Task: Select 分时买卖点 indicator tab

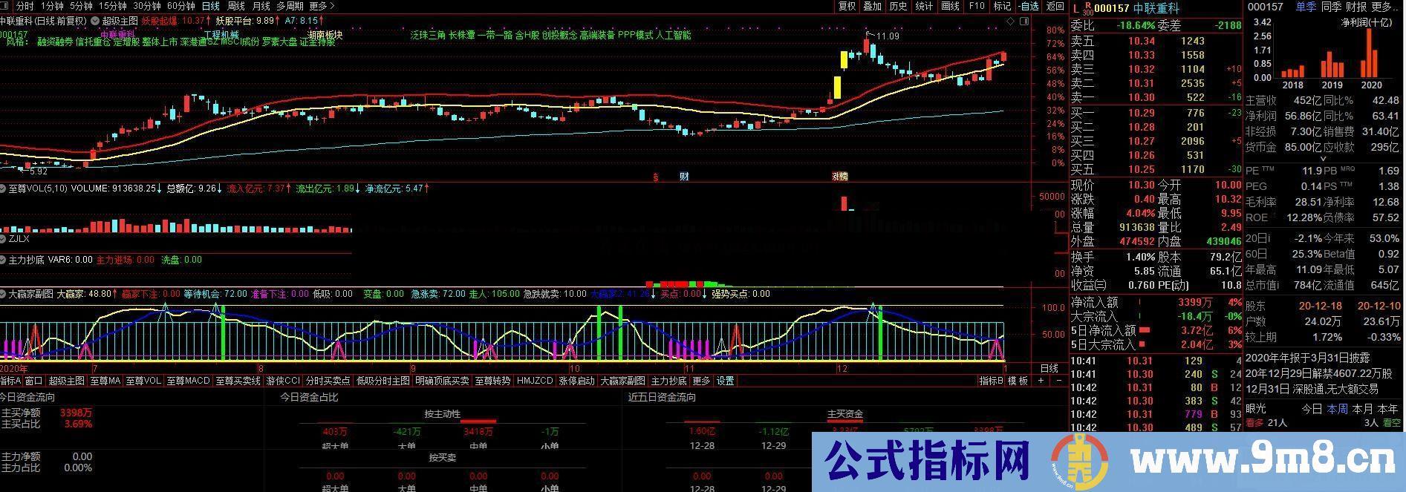Action: [328, 381]
